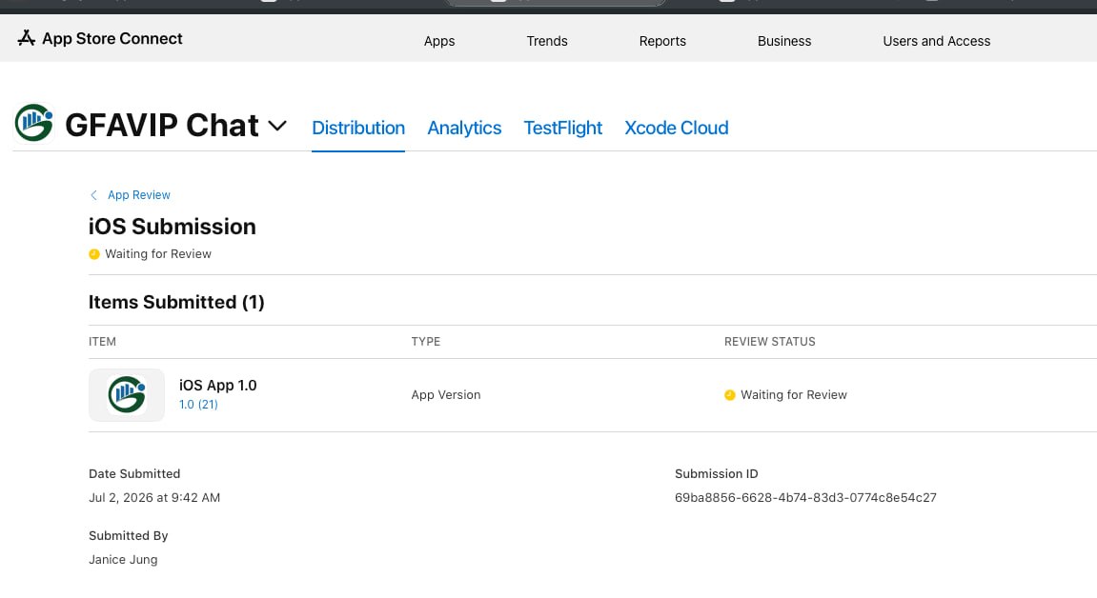
Task: Open the Trends section
Action: pos(547,41)
